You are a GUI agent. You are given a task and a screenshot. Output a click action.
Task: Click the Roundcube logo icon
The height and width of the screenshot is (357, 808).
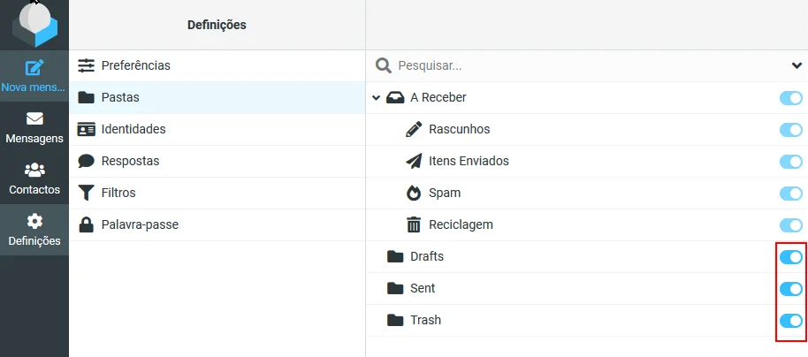pyautogui.click(x=34, y=24)
